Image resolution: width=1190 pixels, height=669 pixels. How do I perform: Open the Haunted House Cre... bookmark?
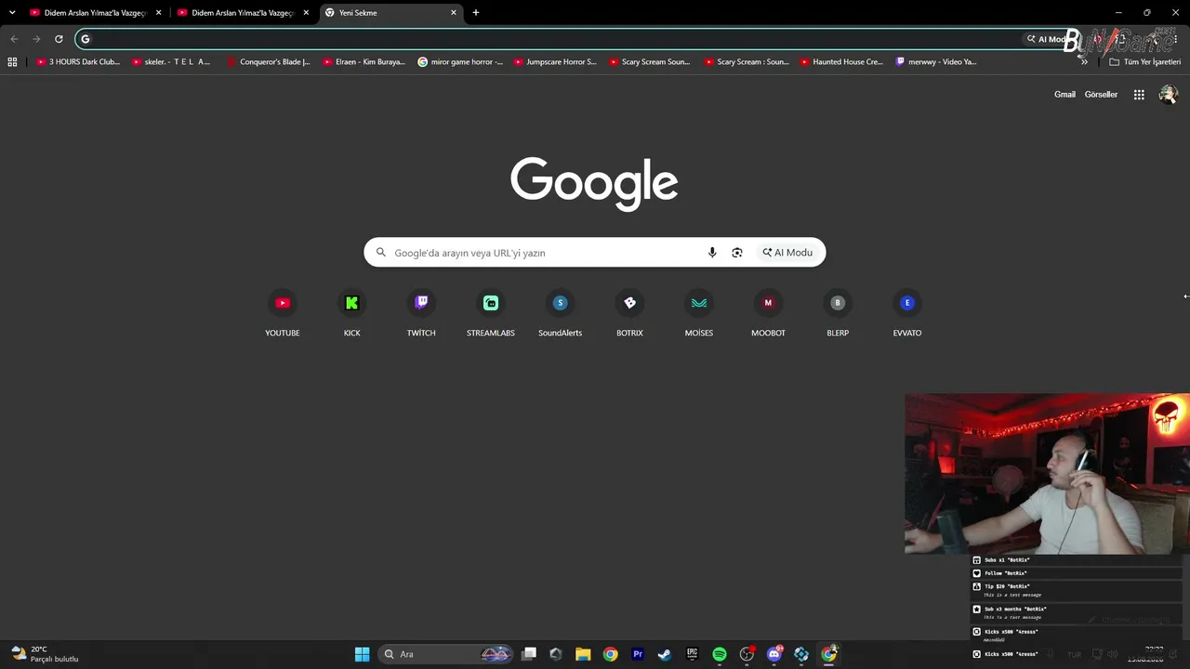point(841,62)
